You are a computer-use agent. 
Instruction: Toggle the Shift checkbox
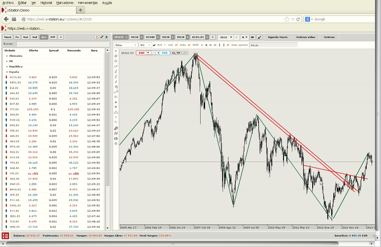tap(189, 45)
